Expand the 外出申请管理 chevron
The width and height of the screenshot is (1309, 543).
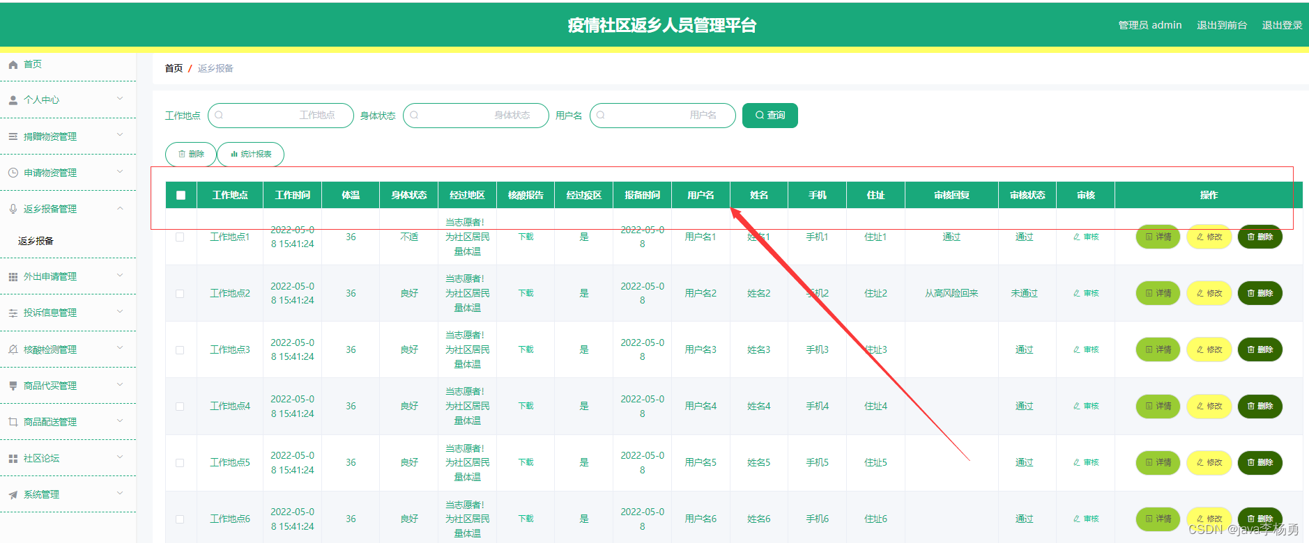[x=120, y=276]
